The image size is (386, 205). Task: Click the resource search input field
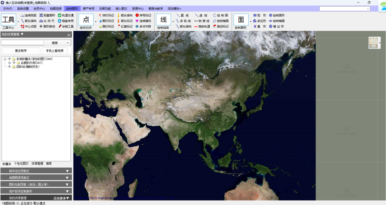pos(23,42)
